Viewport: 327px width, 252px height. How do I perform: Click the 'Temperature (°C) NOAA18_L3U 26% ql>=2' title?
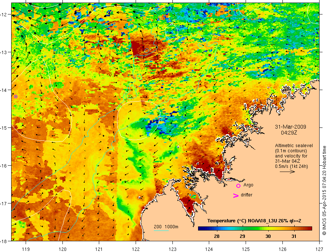254,221
